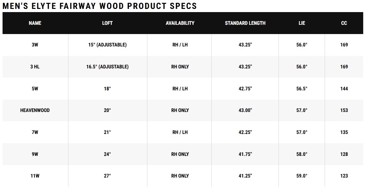
Task: Click the 11W row name
Action: [35, 176]
